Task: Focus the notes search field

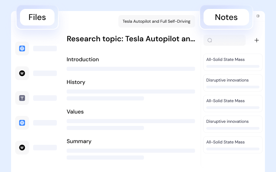Action: pyautogui.click(x=225, y=40)
